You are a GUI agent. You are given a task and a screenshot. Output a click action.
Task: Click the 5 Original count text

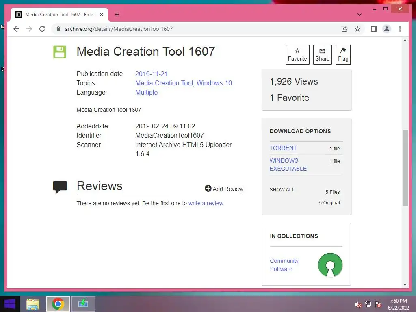(x=329, y=203)
